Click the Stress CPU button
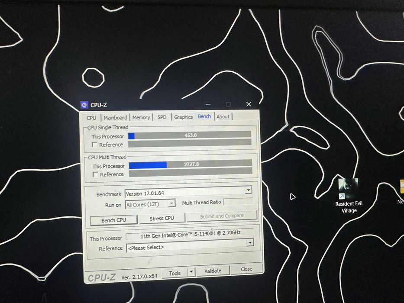 click(x=162, y=218)
